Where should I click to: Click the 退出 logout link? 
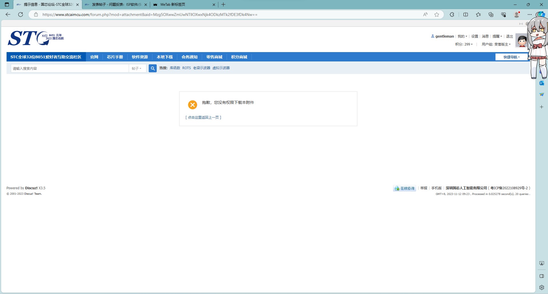tap(509, 36)
